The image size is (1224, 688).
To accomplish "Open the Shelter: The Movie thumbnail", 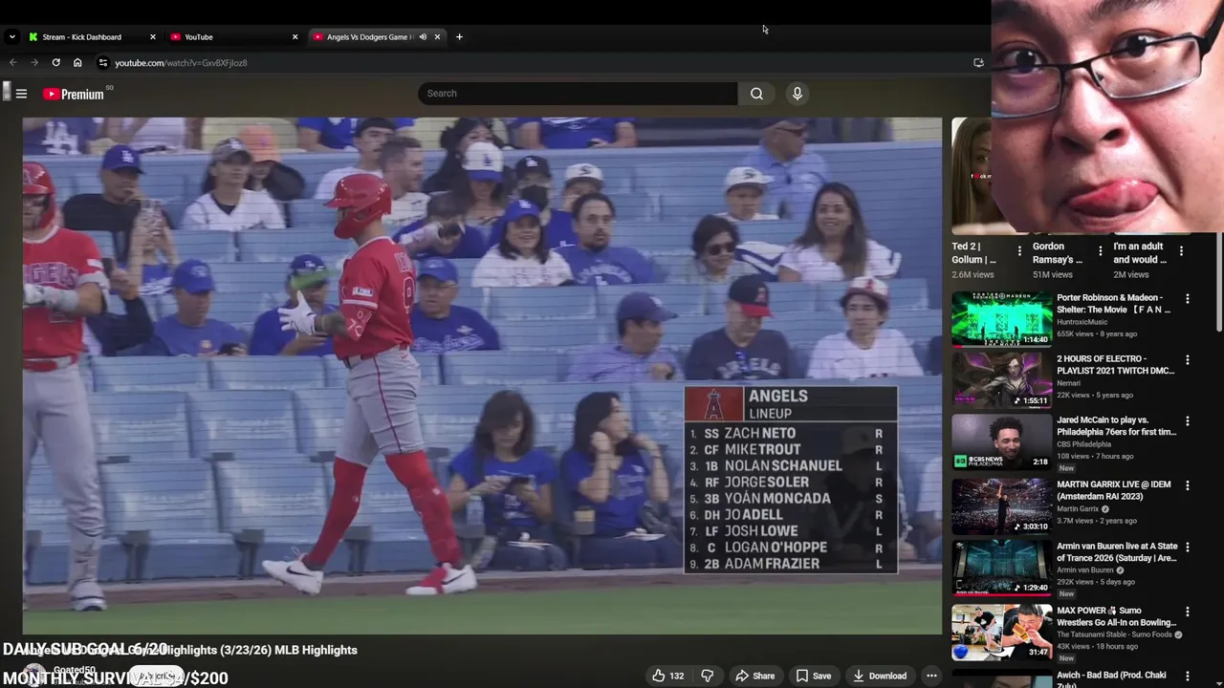I will [x=1001, y=318].
